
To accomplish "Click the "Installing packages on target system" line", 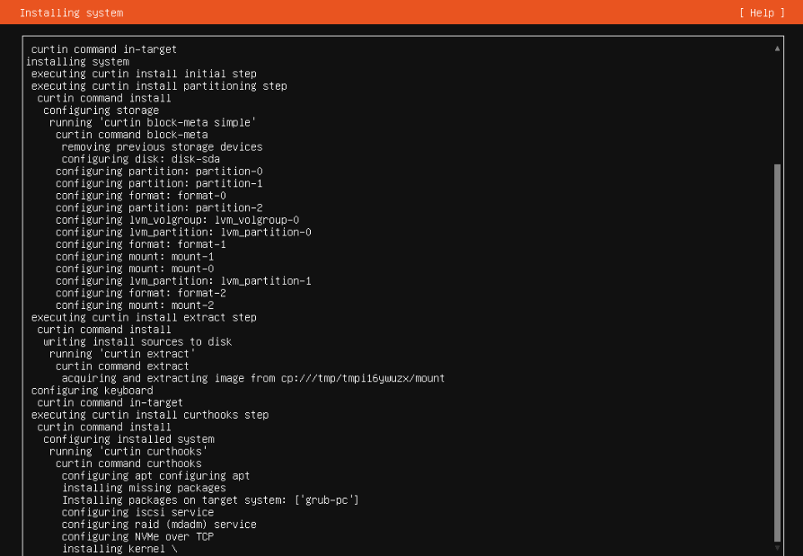I will tap(210, 500).
